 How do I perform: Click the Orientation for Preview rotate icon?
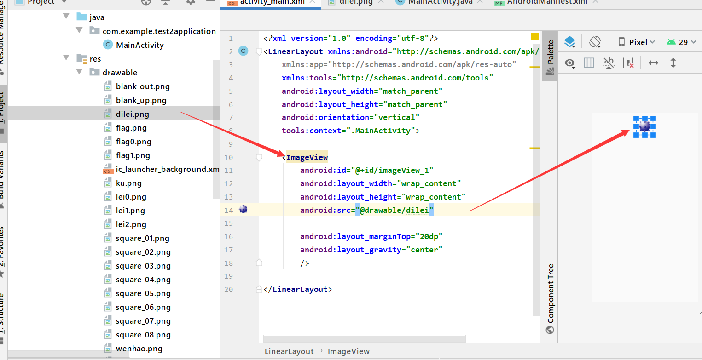(595, 42)
